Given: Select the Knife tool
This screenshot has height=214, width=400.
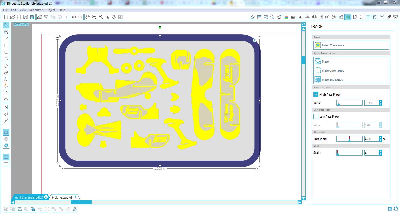Looking at the screenshot, I should click(6, 121).
